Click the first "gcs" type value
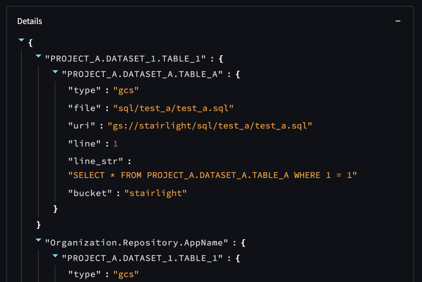The image size is (422, 282). [x=126, y=90]
